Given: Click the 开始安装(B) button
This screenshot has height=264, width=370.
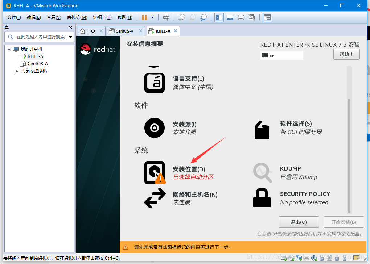Looking at the screenshot, I should coord(344,222).
